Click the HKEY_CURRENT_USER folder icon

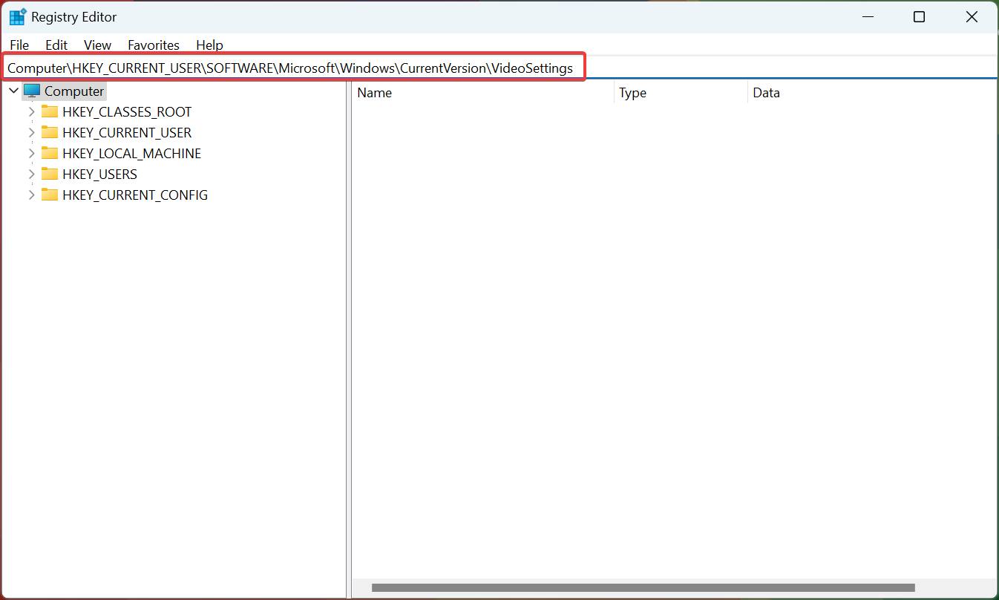tap(50, 133)
